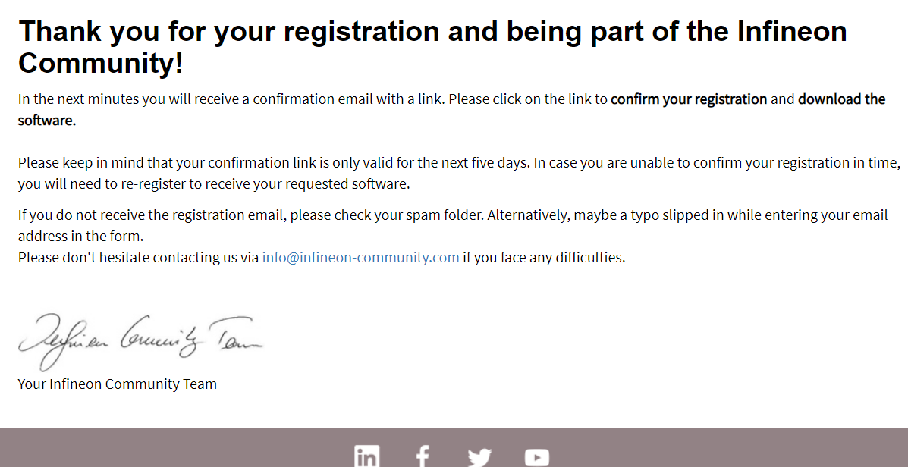
Task: Open the LinkedIn icon in the footer
Action: tap(367, 456)
